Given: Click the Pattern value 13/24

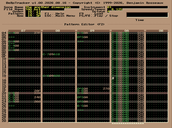Looking at the screenshot, I should (x=33, y=14).
